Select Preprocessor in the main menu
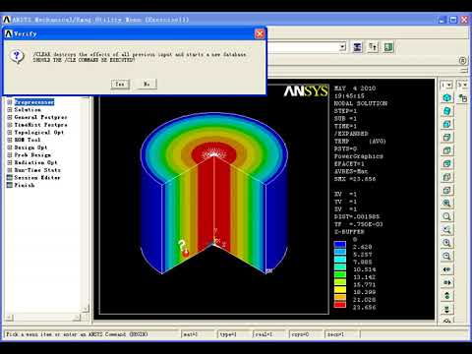The width and height of the screenshot is (472, 354). 34,102
